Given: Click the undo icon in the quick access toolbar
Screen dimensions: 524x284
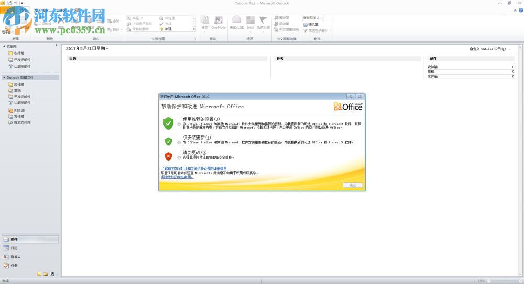Looking at the screenshot, I should coord(16,3).
